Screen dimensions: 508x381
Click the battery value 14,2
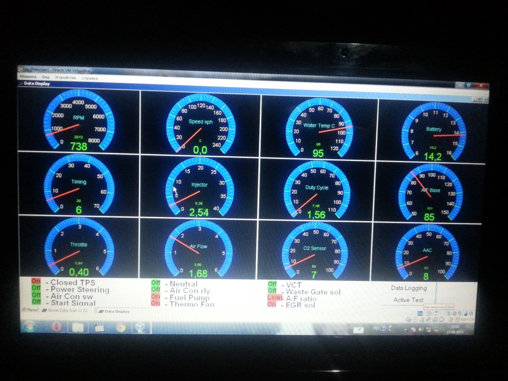tap(433, 157)
